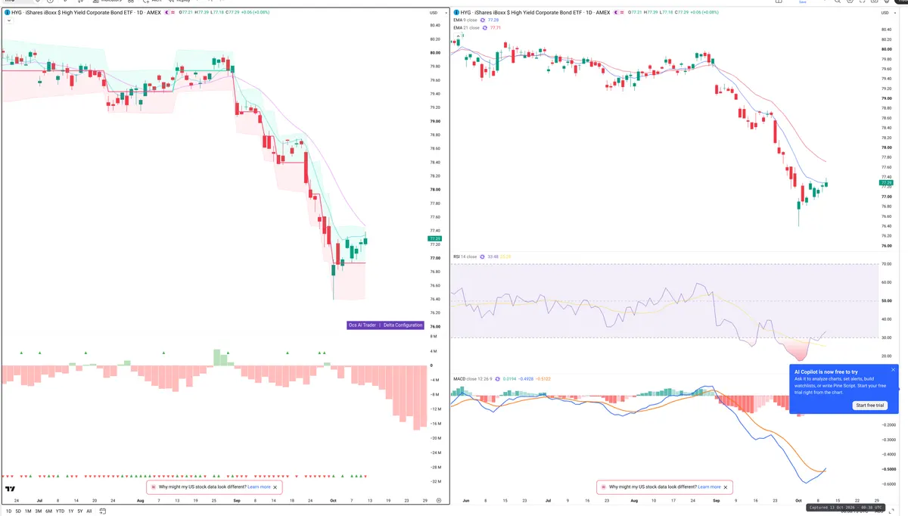Viewport: 908px width, 516px height.
Task: Select the 1D time range button
Action: point(8,511)
